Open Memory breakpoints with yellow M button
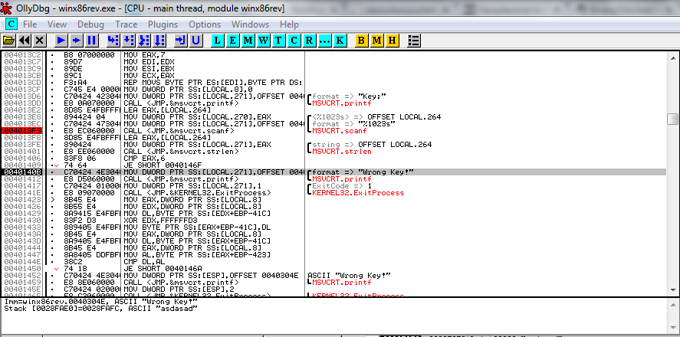Screen dimensions: 680x337 (377, 41)
